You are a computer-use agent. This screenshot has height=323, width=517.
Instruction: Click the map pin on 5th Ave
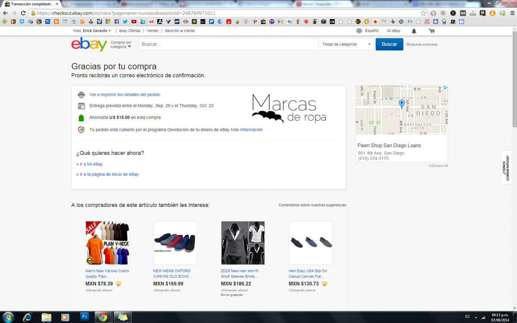402,103
